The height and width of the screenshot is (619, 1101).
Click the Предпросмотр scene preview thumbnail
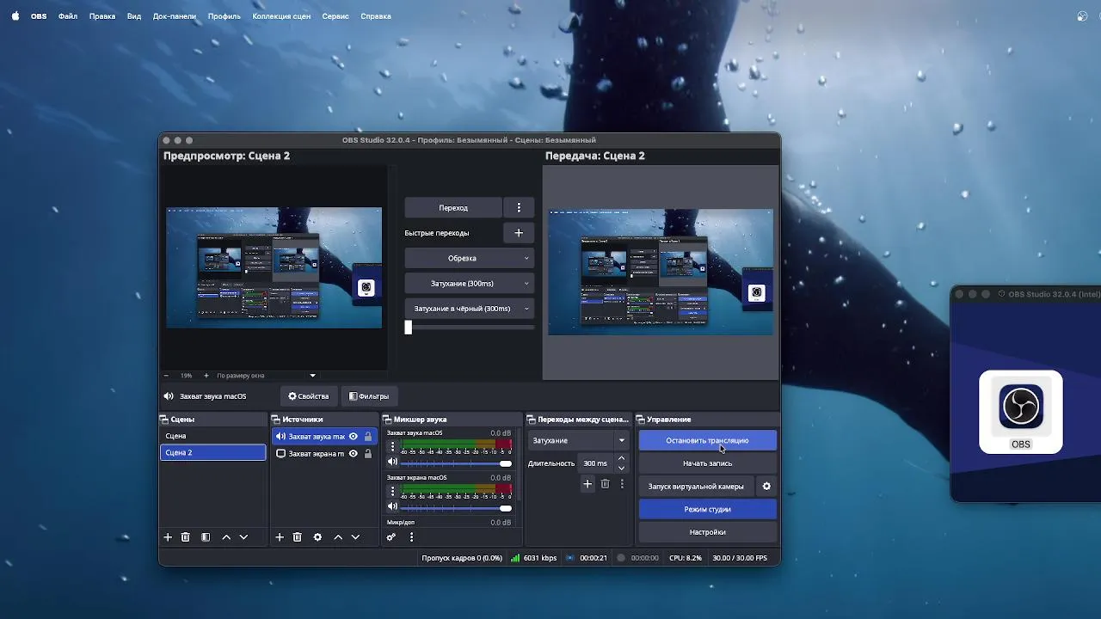pos(274,267)
